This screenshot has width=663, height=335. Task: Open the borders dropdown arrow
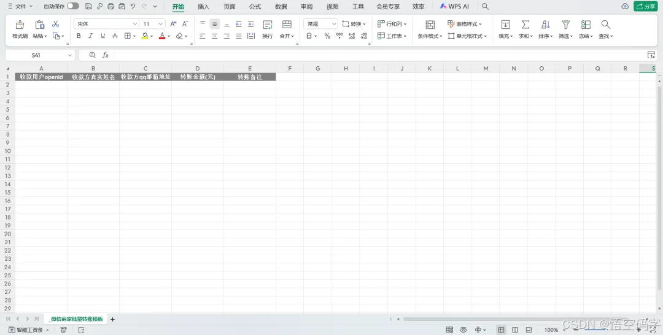(134, 36)
